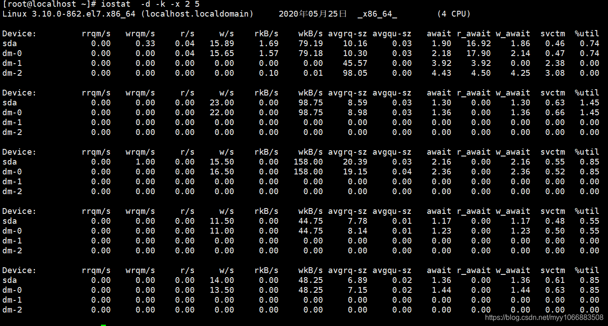Viewport: 608px width, 326px height.
Task: Click the await value 2.18
Action: tap(442, 53)
